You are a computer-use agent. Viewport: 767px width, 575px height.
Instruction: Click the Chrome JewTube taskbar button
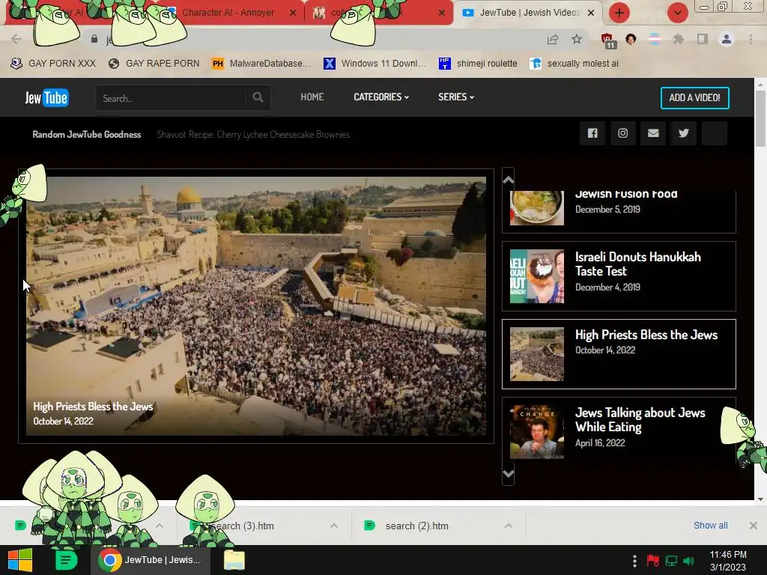click(150, 560)
